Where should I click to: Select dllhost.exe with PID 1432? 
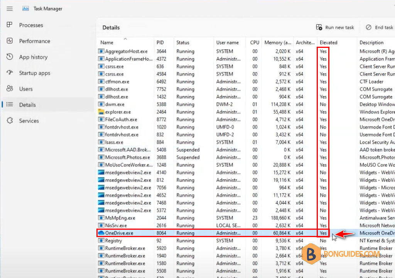pos(246,97)
